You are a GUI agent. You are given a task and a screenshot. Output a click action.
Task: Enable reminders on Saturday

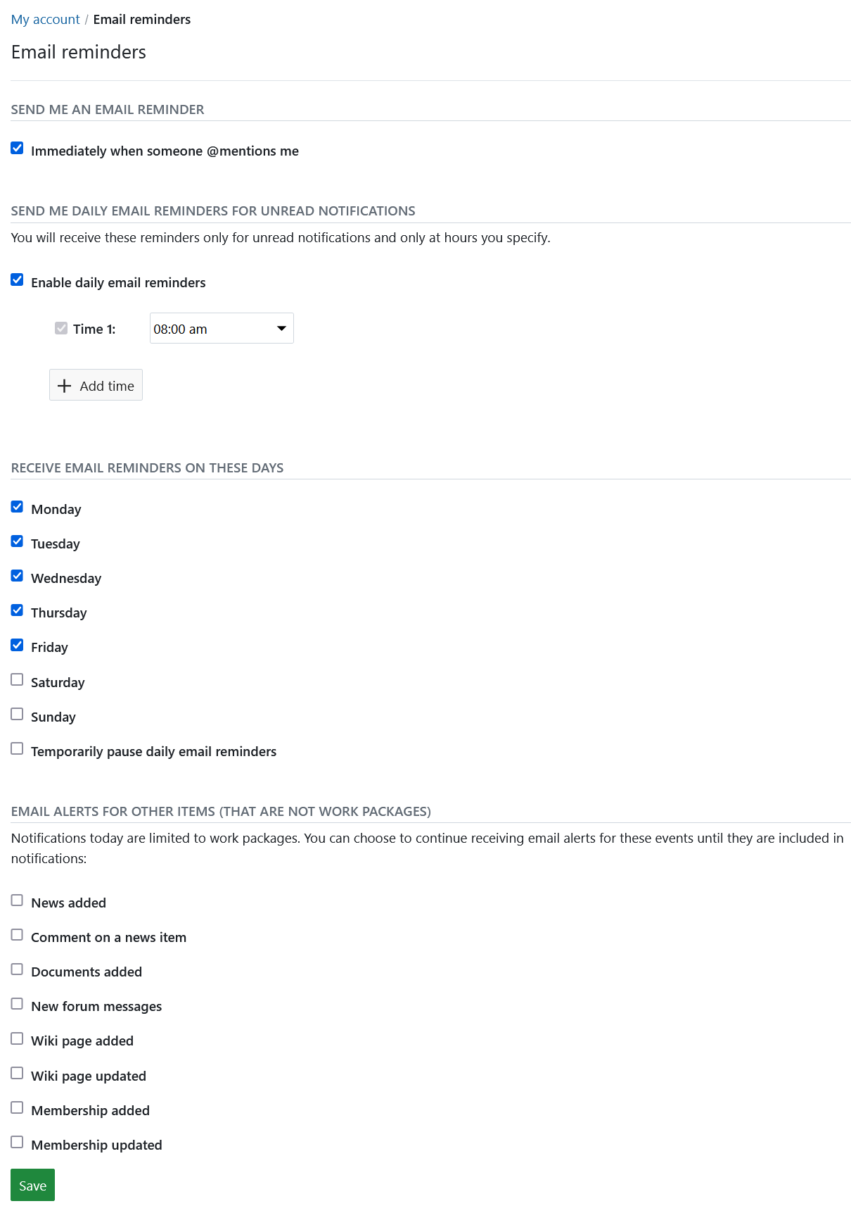[x=18, y=680]
